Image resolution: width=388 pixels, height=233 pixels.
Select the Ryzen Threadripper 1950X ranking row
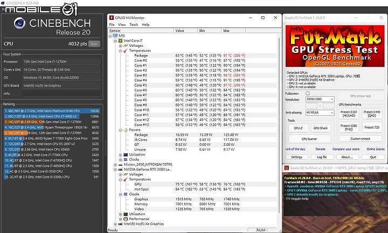(52, 128)
